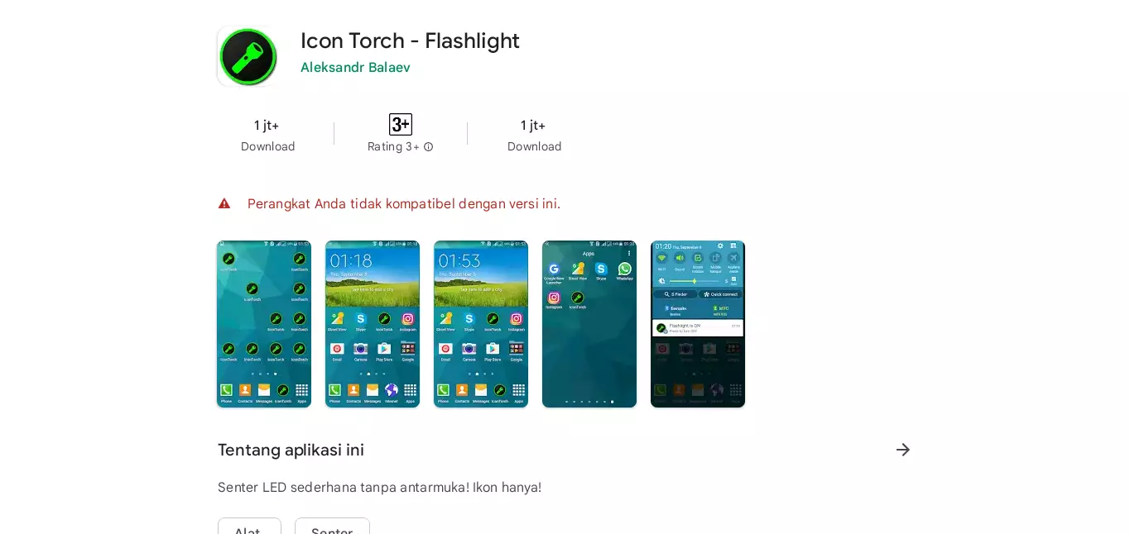The height and width of the screenshot is (534, 1130).
Task: Click the device incompatibility warning message
Action: (x=404, y=203)
